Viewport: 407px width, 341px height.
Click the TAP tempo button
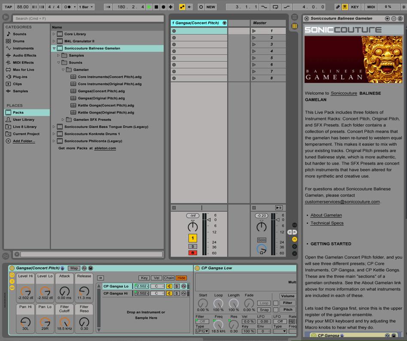(8, 7)
